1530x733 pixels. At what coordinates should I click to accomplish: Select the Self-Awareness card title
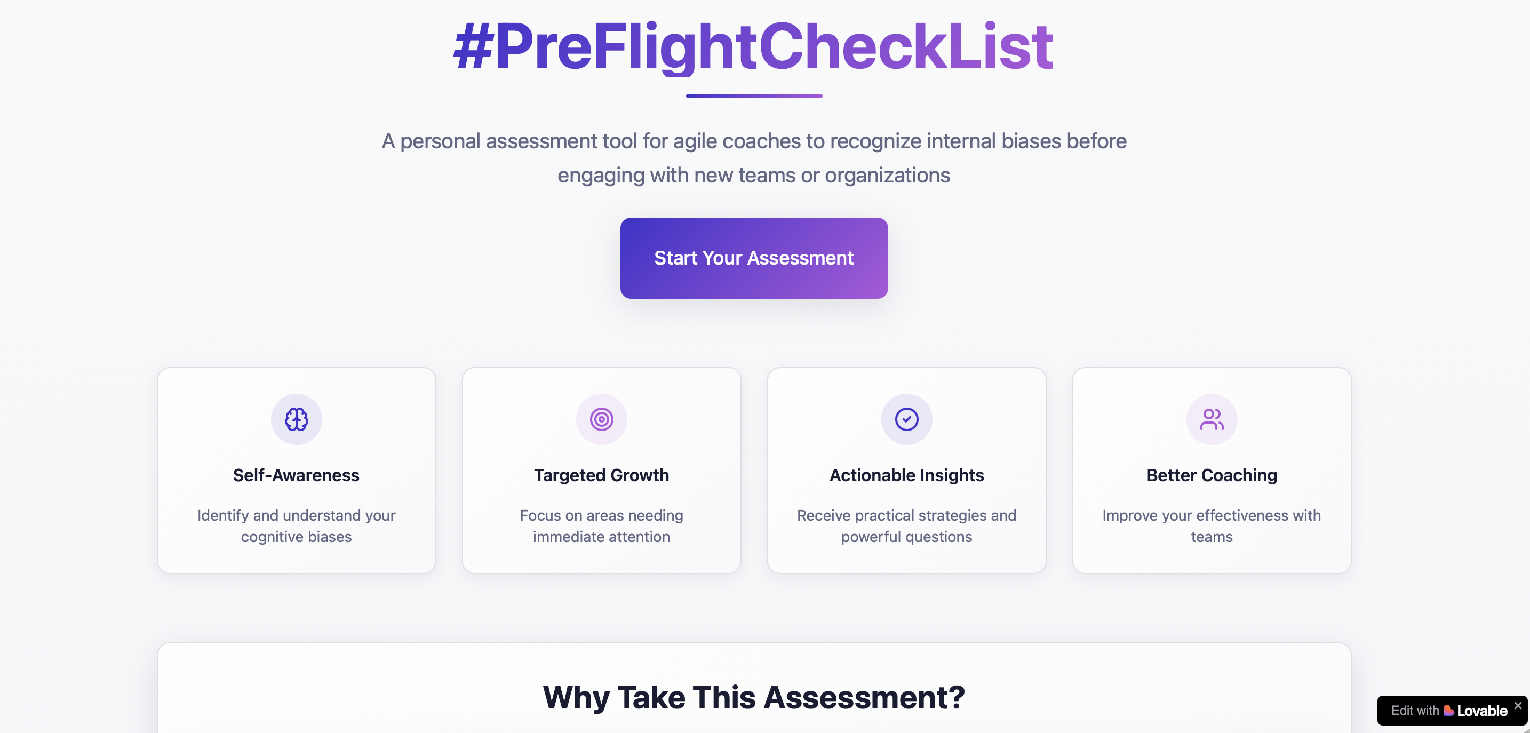point(297,475)
